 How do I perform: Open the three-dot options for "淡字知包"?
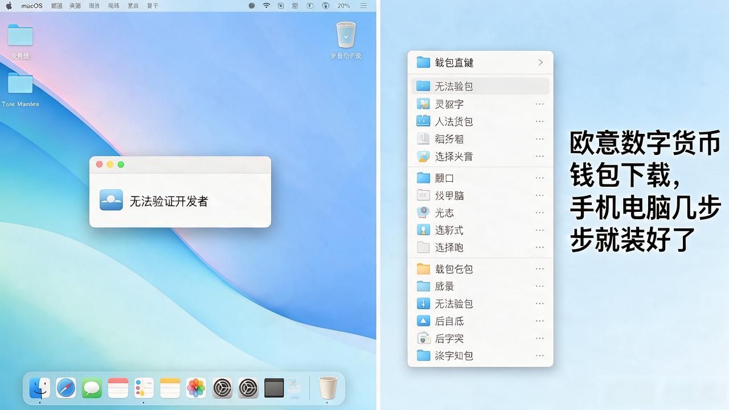click(x=539, y=356)
